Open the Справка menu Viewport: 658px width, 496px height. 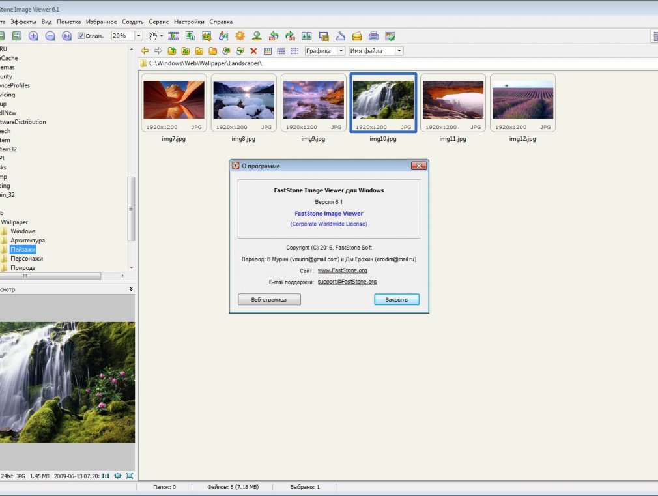click(221, 22)
